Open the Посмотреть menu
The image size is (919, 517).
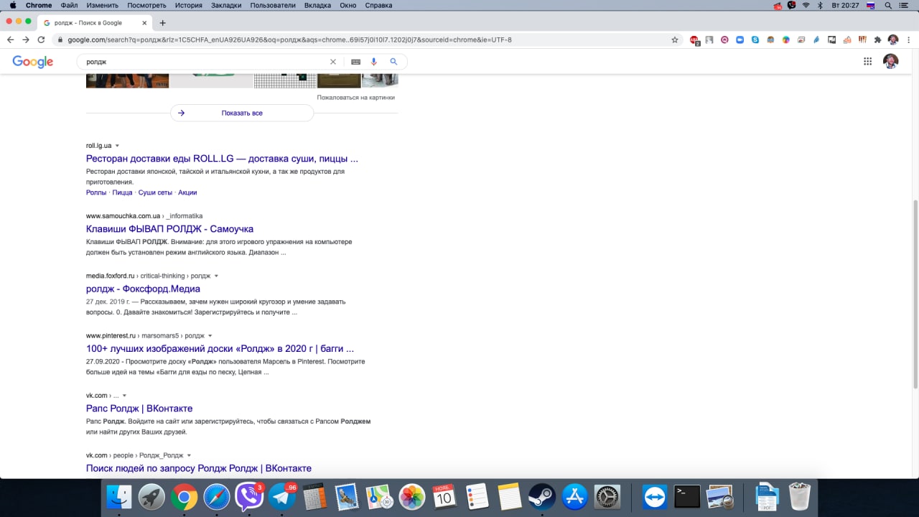pos(146,5)
